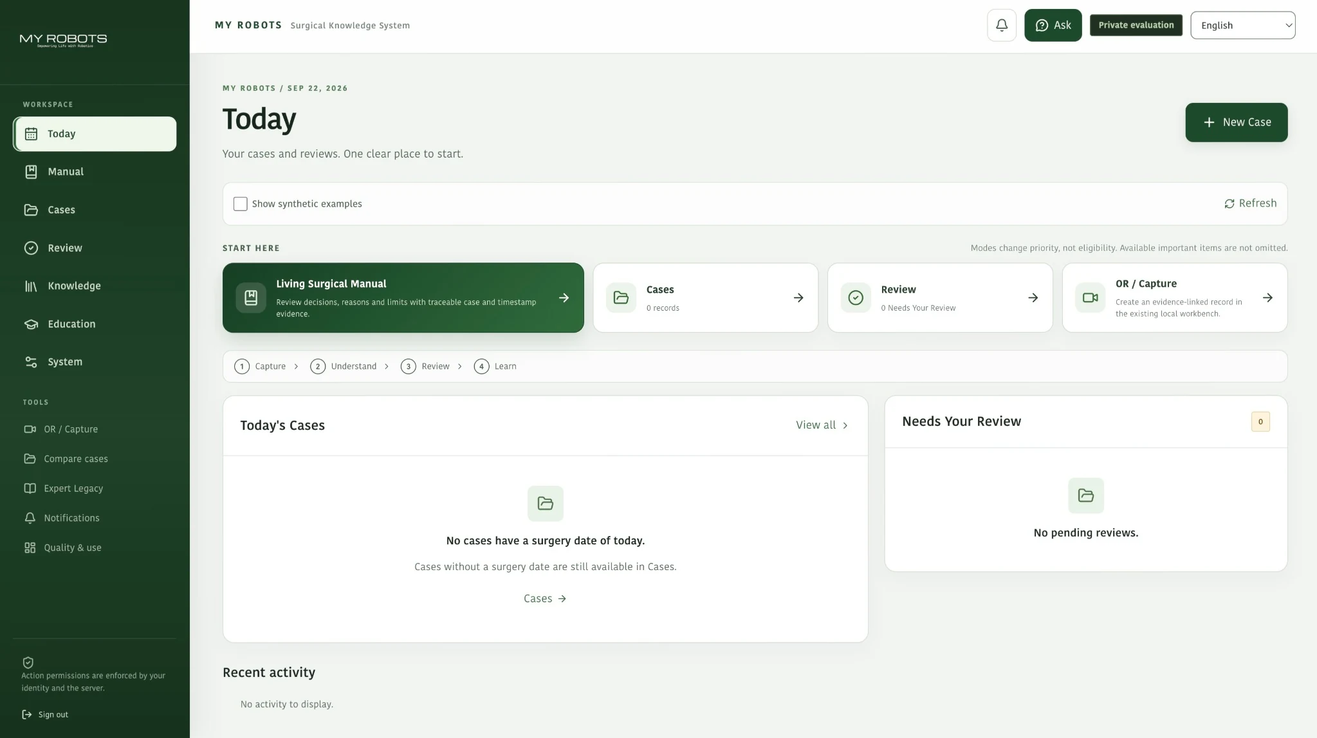The image size is (1317, 738).
Task: Click the Private evaluation badge
Action: (1136, 25)
